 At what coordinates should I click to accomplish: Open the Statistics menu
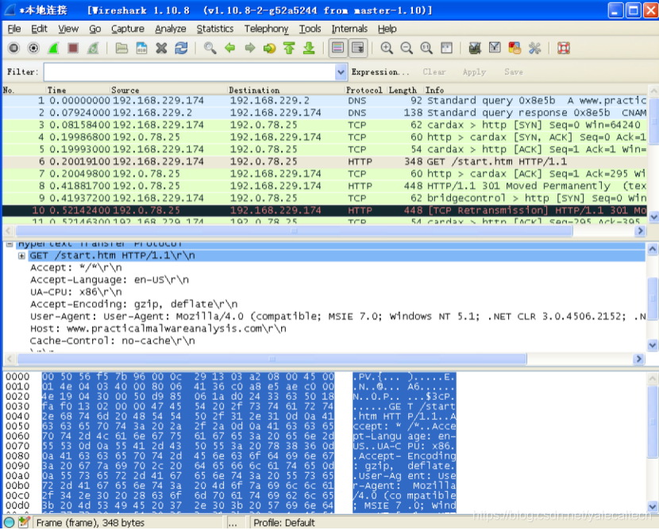(215, 29)
